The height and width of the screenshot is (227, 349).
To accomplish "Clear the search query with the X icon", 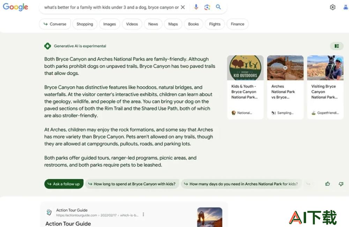I will pyautogui.click(x=183, y=7).
